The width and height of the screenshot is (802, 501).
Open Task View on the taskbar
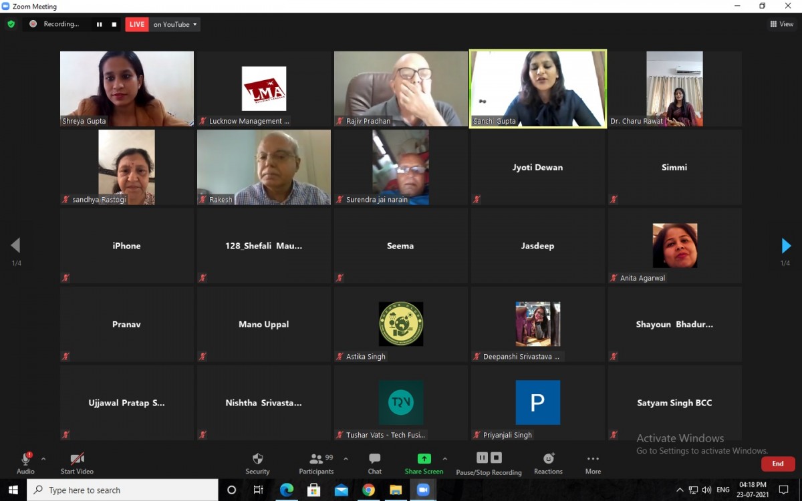click(259, 490)
